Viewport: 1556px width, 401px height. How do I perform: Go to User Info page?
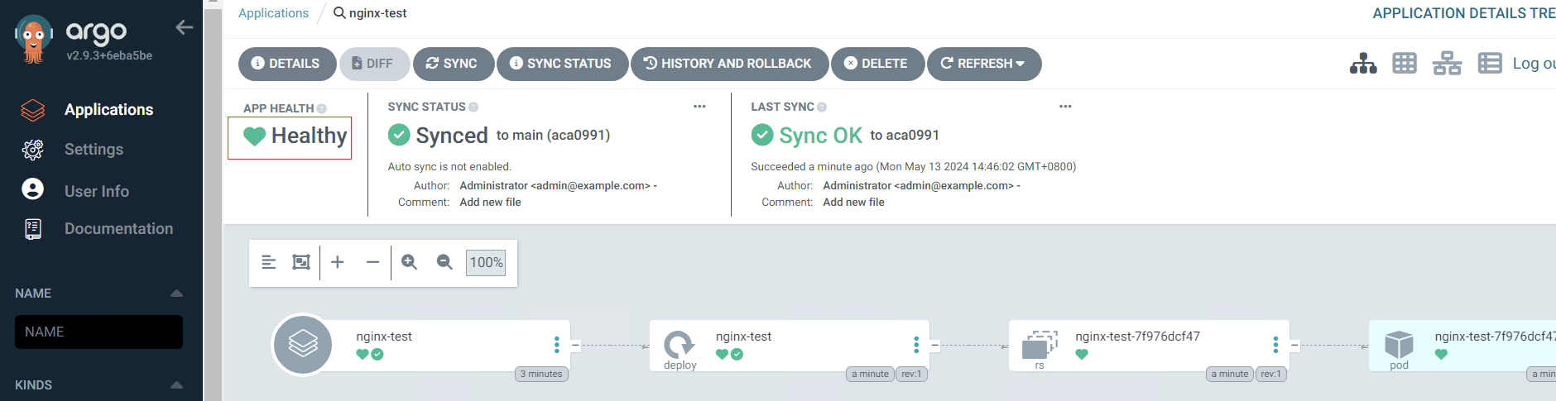[x=96, y=191]
